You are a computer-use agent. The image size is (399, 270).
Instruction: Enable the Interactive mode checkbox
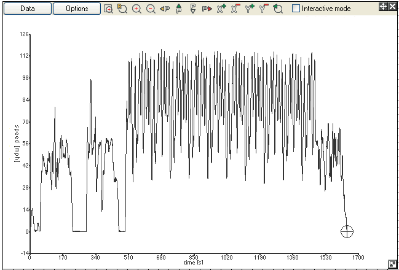pyautogui.click(x=296, y=9)
